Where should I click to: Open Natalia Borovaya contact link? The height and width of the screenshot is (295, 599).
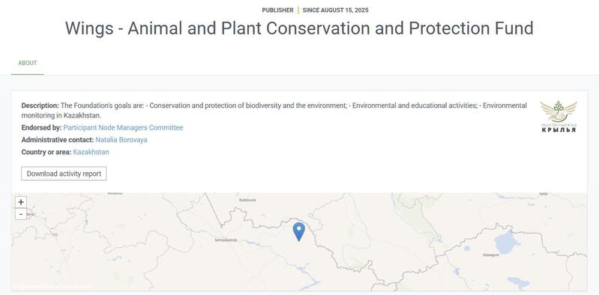coord(121,140)
